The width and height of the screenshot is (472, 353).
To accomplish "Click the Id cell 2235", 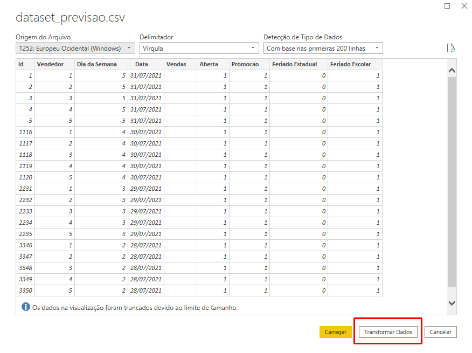I will (25, 234).
